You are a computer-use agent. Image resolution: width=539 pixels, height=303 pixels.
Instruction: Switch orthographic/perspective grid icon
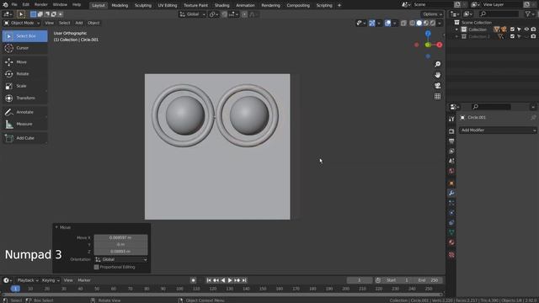437,96
